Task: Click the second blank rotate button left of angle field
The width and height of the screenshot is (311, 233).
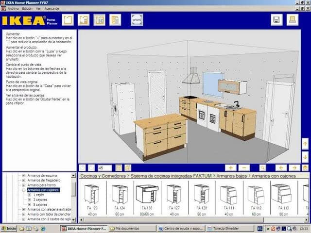Action: tap(91, 168)
